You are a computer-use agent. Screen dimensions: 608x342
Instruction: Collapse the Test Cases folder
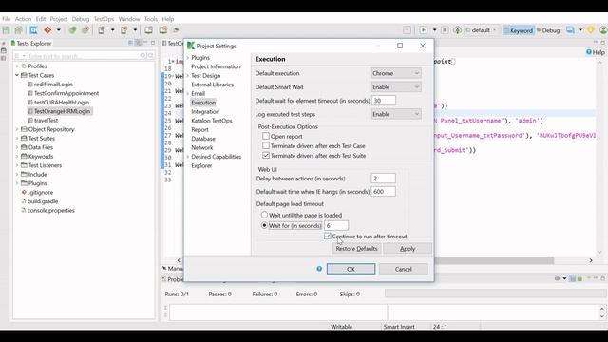[x=17, y=75]
